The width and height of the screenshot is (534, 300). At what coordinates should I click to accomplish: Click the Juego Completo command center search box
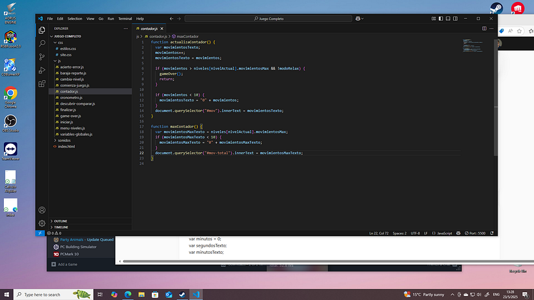click(268, 19)
